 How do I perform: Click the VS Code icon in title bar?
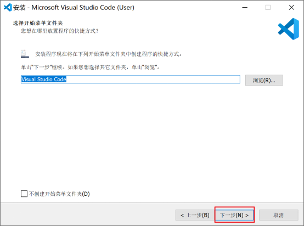coord(8,8)
